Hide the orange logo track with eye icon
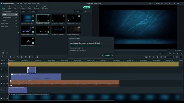Image resolution: width=184 pixels, height=103 pixels. pyautogui.click(x=7, y=83)
